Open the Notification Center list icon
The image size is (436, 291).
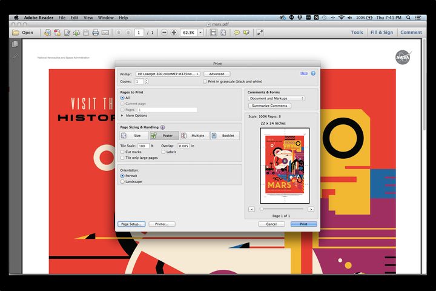[x=418, y=18]
